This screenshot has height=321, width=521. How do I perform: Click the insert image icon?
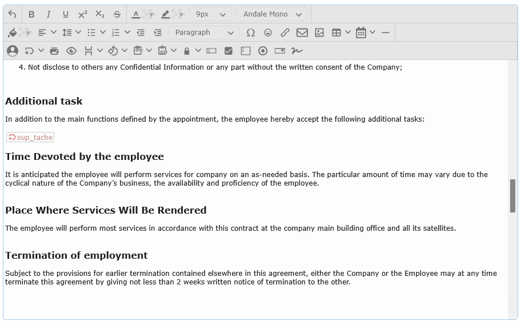(319, 33)
